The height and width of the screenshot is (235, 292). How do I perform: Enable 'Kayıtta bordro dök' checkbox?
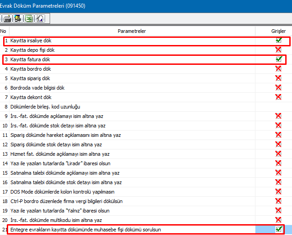[278, 69]
